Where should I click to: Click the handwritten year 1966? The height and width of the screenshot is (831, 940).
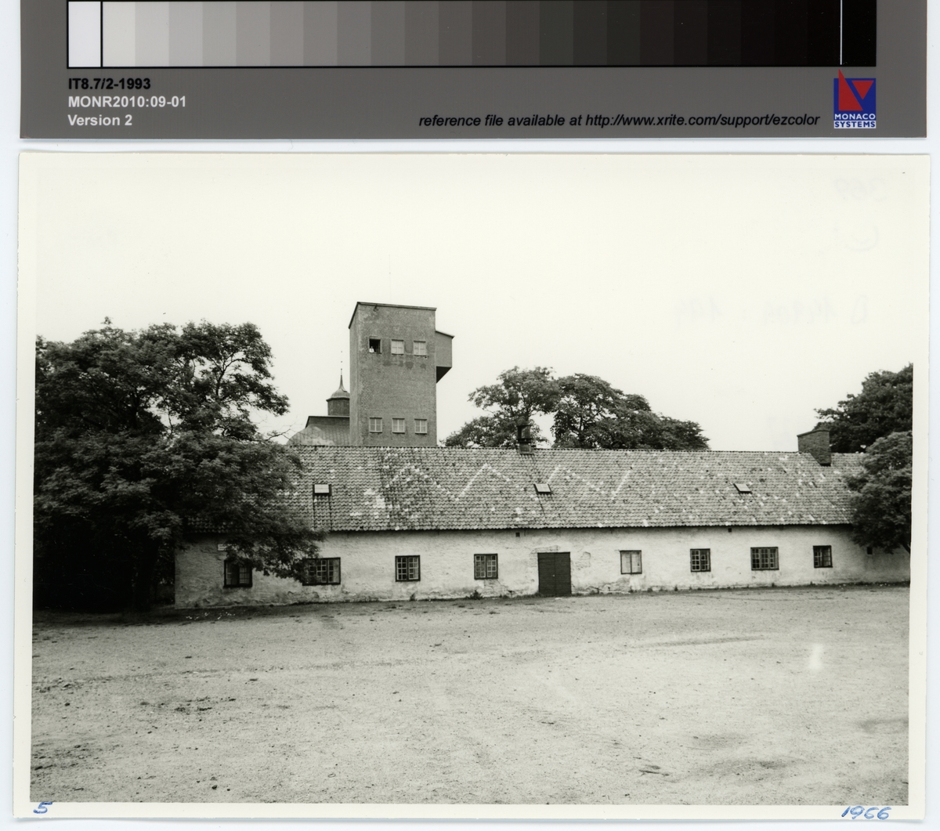866,814
